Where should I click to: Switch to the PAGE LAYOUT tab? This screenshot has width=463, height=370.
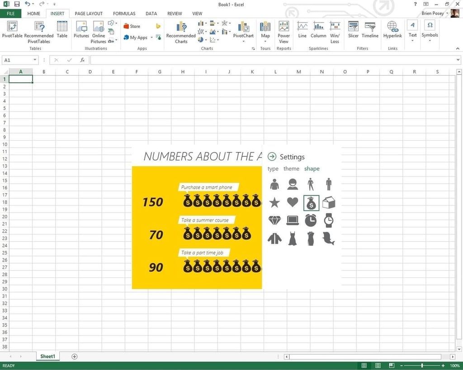(89, 14)
